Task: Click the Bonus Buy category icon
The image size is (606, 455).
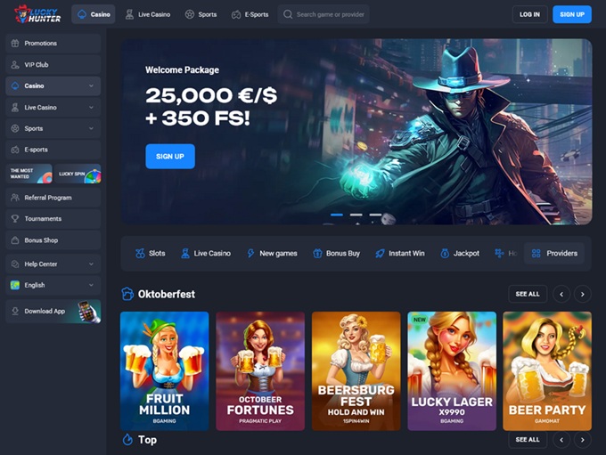Action: coord(317,253)
